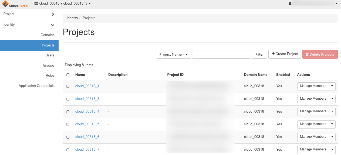The image size is (341, 155).
Task: Open the Domains page in sidebar
Action: pos(48,35)
